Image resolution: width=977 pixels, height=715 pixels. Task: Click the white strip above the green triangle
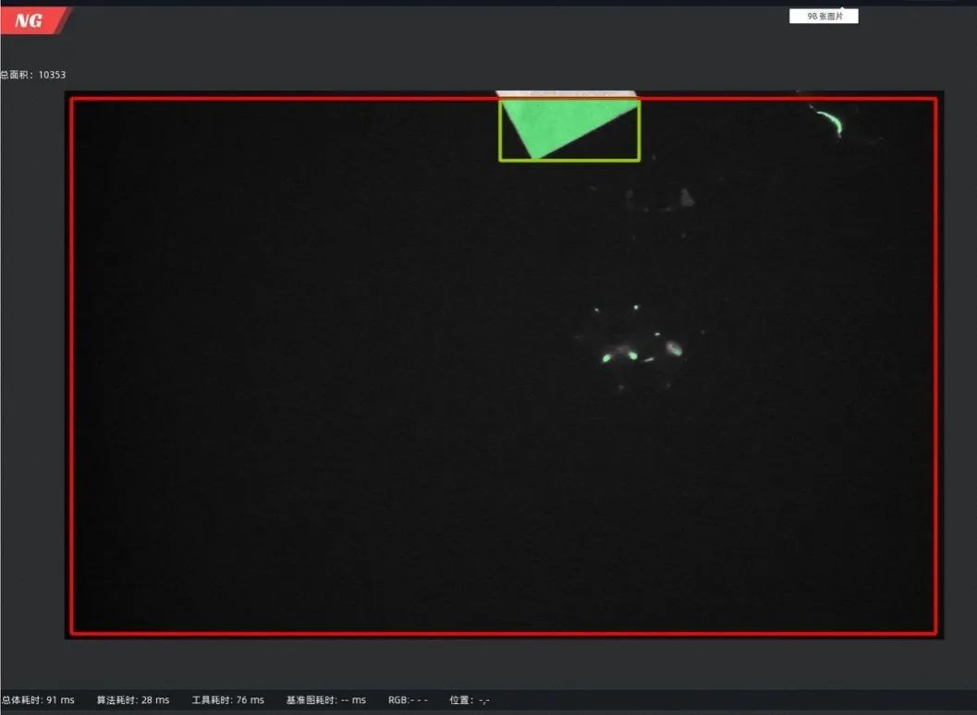coord(567,94)
